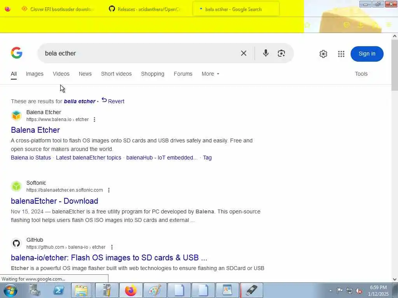This screenshot has width=398, height=298.
Task: Select the Shopping results tab
Action: [x=152, y=74]
